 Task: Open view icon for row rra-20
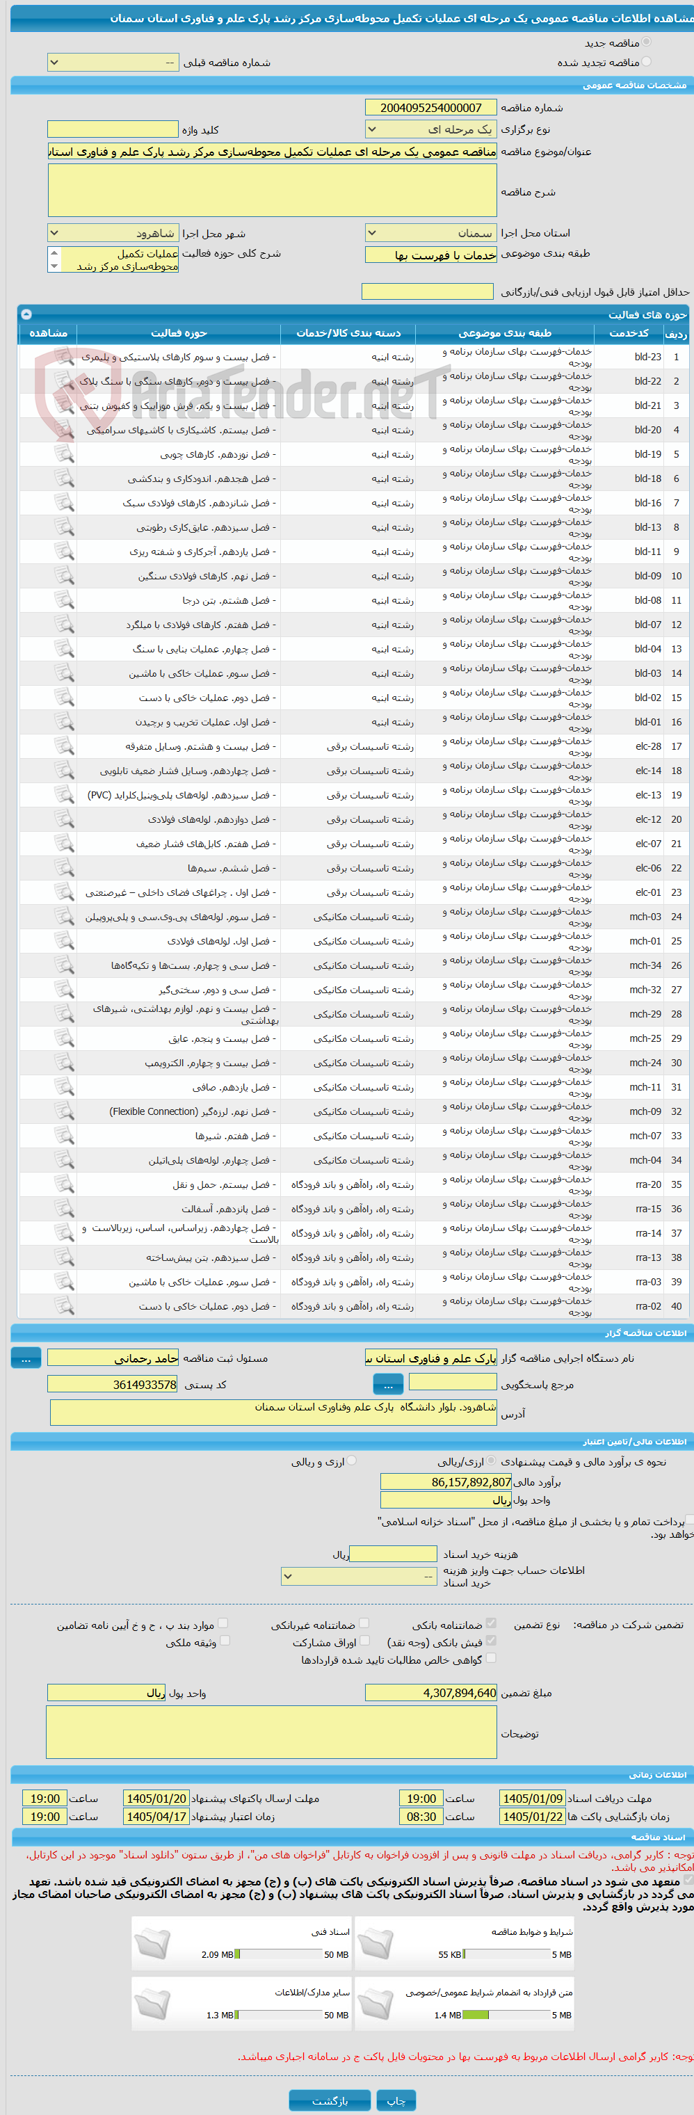pyautogui.click(x=64, y=1184)
